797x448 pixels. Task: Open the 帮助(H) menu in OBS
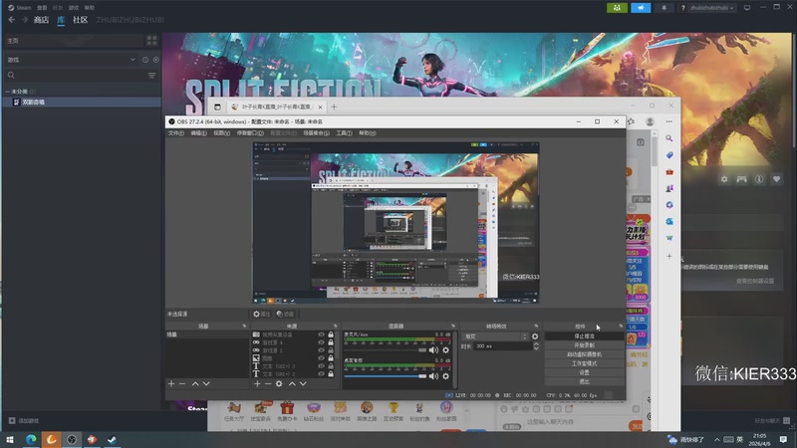point(368,133)
